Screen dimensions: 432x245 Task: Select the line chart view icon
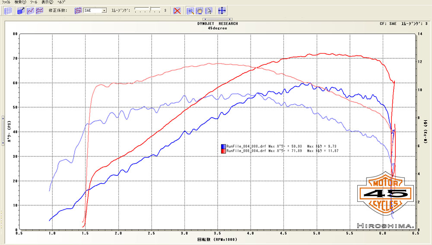pos(29,10)
